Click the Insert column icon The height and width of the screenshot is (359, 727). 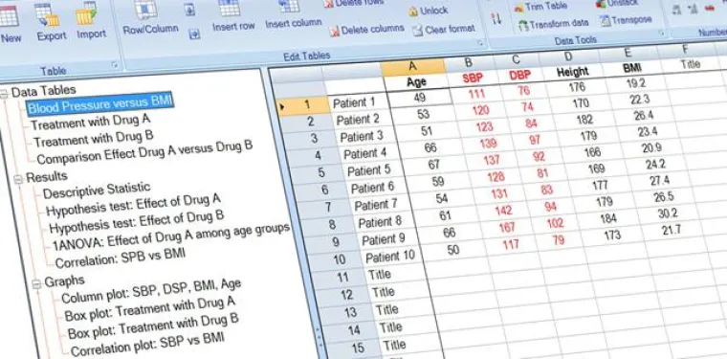tap(289, 6)
